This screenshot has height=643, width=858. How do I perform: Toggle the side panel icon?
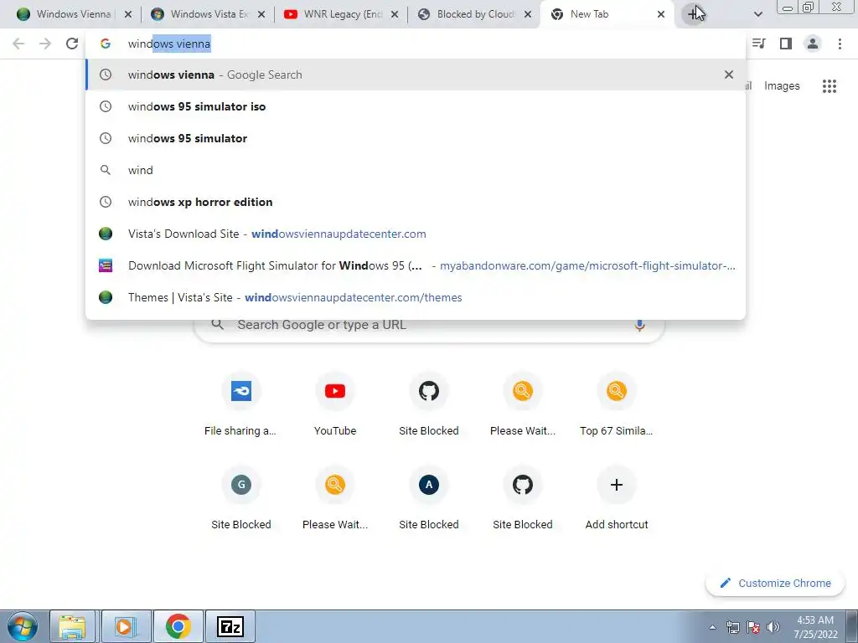point(786,44)
